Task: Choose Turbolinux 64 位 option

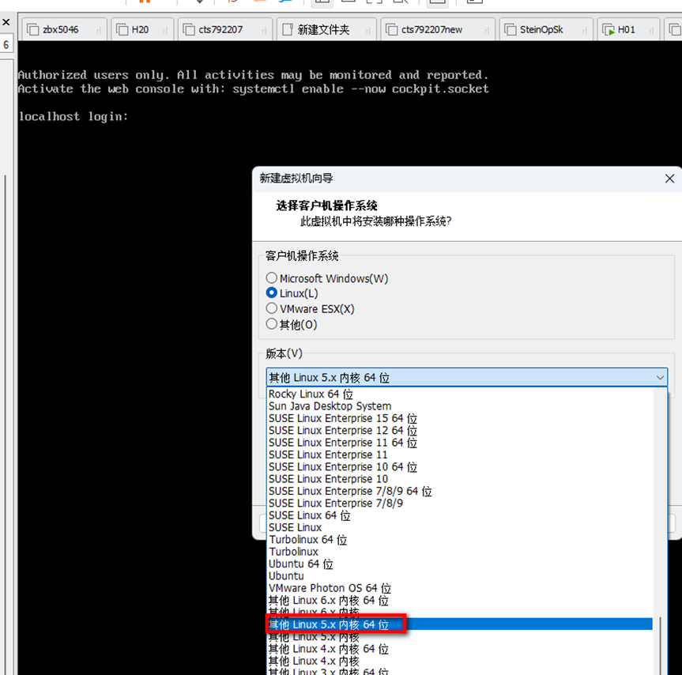Action: (x=460, y=540)
